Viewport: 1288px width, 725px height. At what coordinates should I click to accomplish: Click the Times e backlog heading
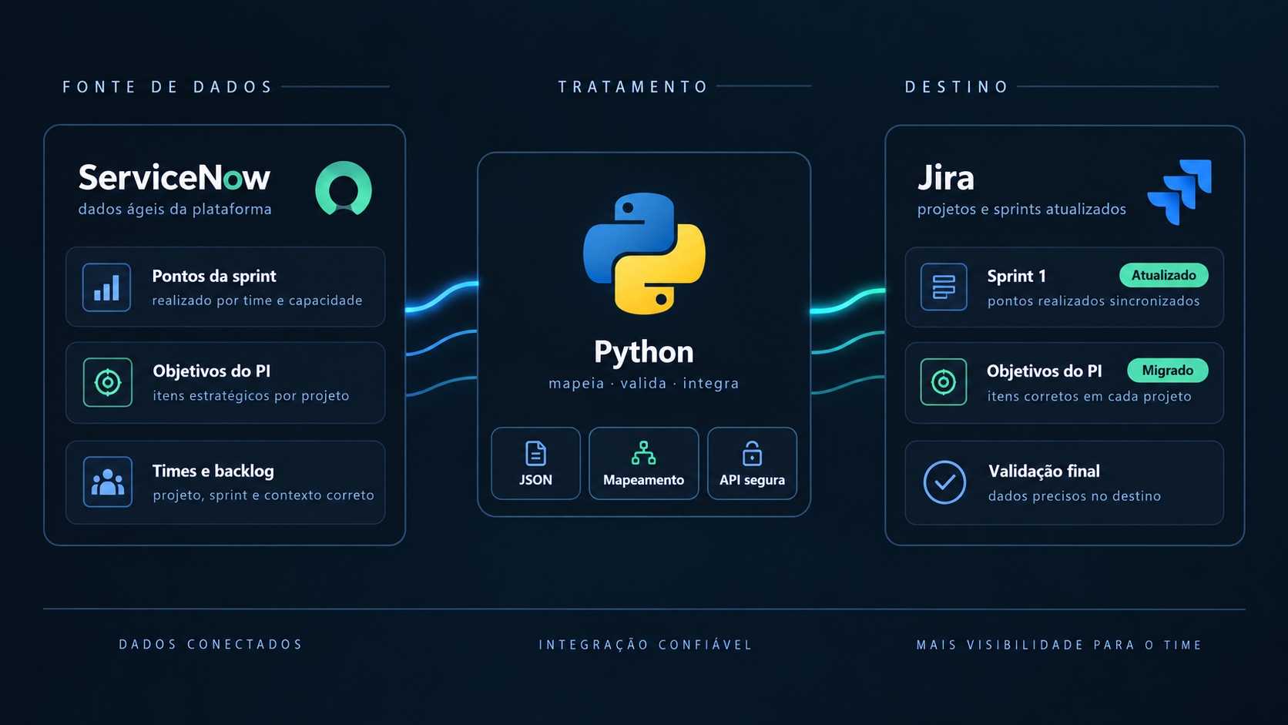click(213, 471)
